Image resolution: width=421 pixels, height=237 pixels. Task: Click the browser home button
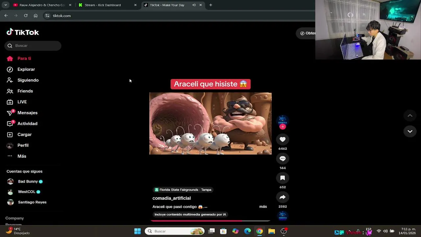click(36, 15)
